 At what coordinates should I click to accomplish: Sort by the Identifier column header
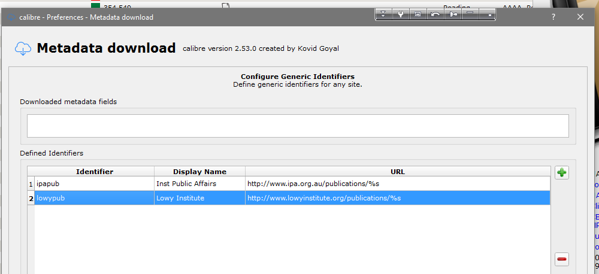click(95, 172)
